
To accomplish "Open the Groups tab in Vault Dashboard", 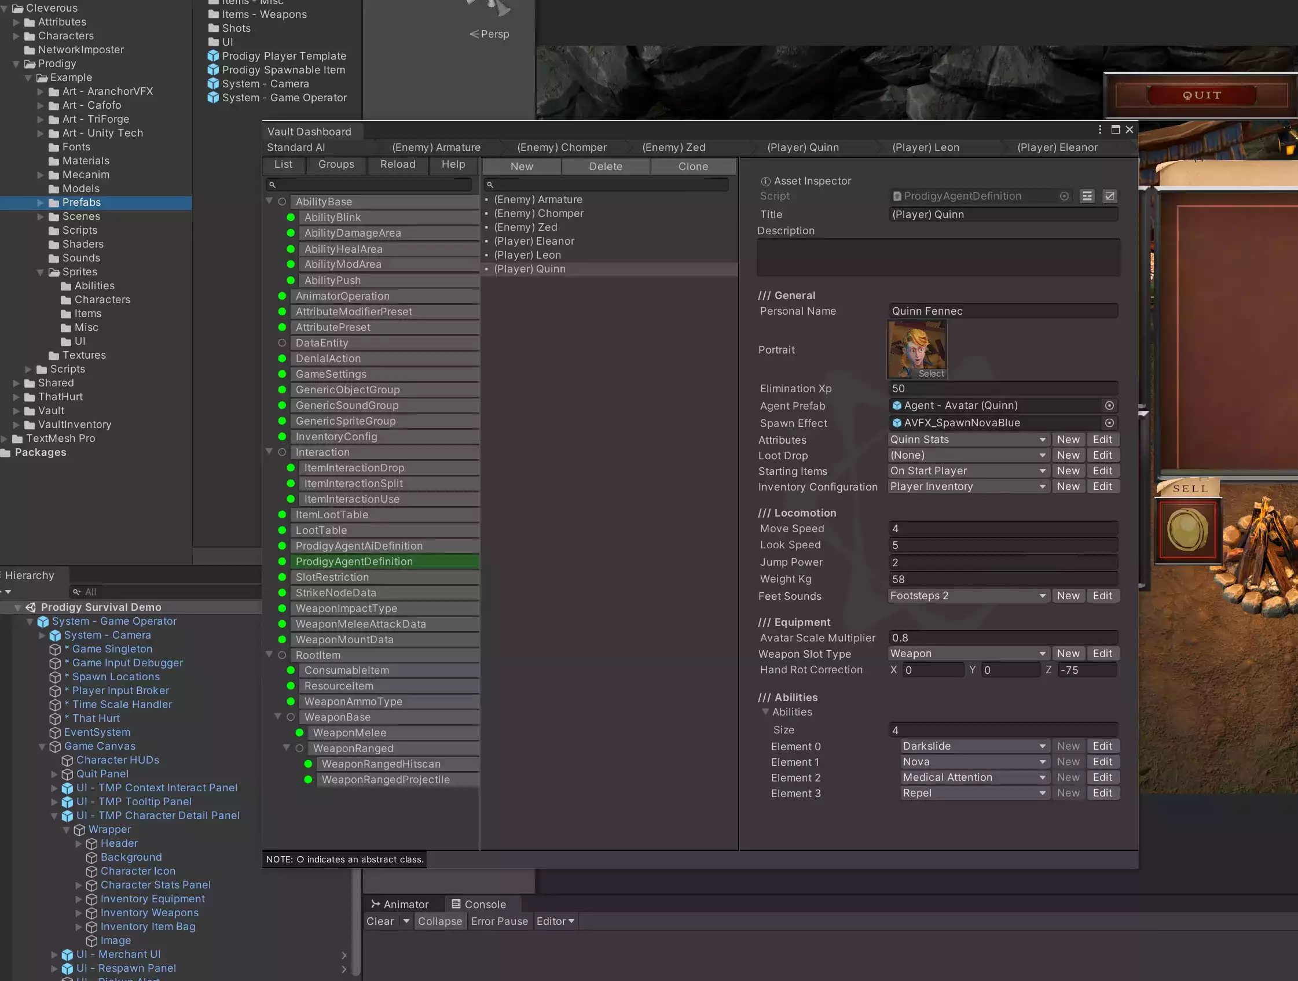I will 336,165.
